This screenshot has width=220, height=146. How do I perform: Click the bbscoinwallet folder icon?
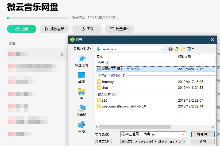tap(99, 106)
